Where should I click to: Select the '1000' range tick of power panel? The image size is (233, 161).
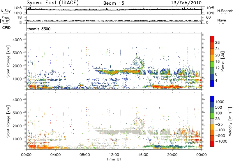click(x=17, y=79)
